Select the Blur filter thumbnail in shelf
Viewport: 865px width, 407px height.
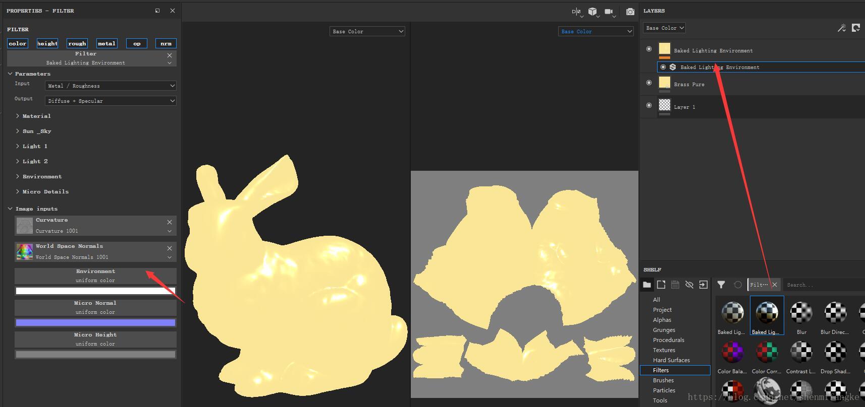(x=801, y=316)
